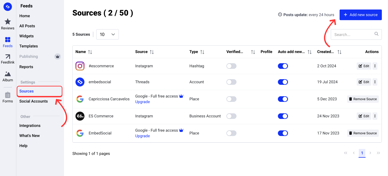Open the Album section icon
Screen dimensions: 388x176
click(8, 74)
